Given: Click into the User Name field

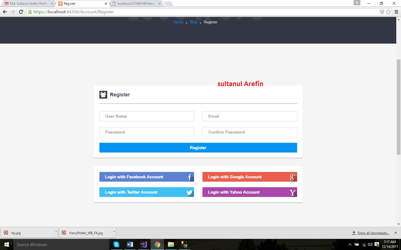Looking at the screenshot, I should click(146, 116).
